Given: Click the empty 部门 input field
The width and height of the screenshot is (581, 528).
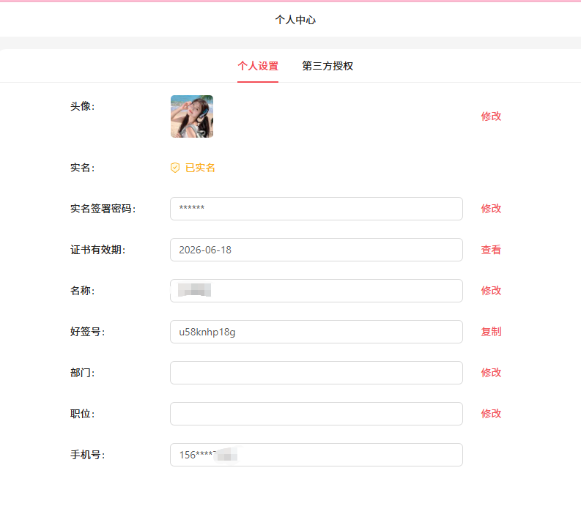Looking at the screenshot, I should [316, 373].
